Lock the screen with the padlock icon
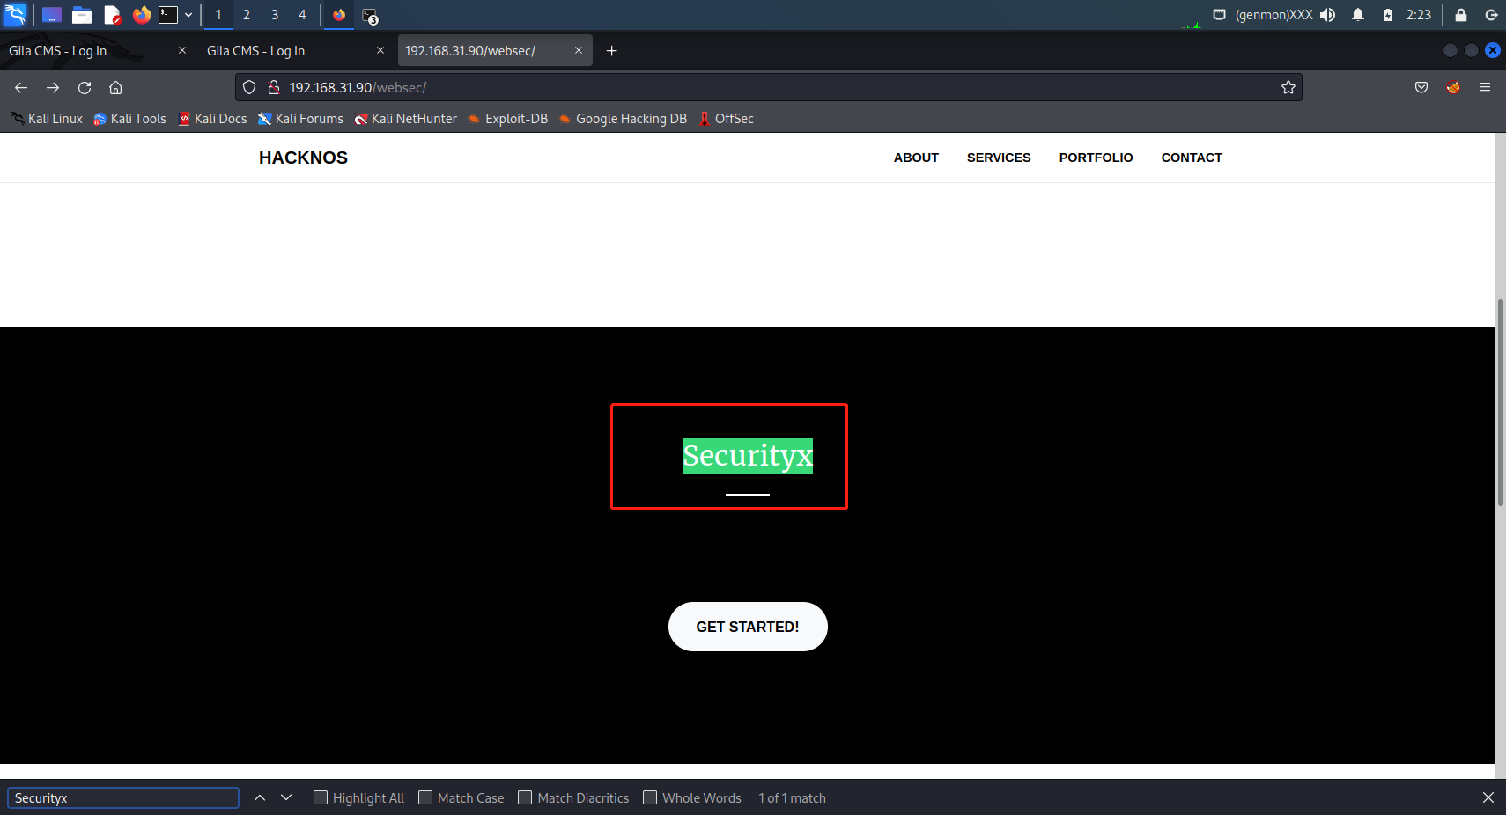Screen dimensions: 1506x815 pyautogui.click(x=1461, y=15)
